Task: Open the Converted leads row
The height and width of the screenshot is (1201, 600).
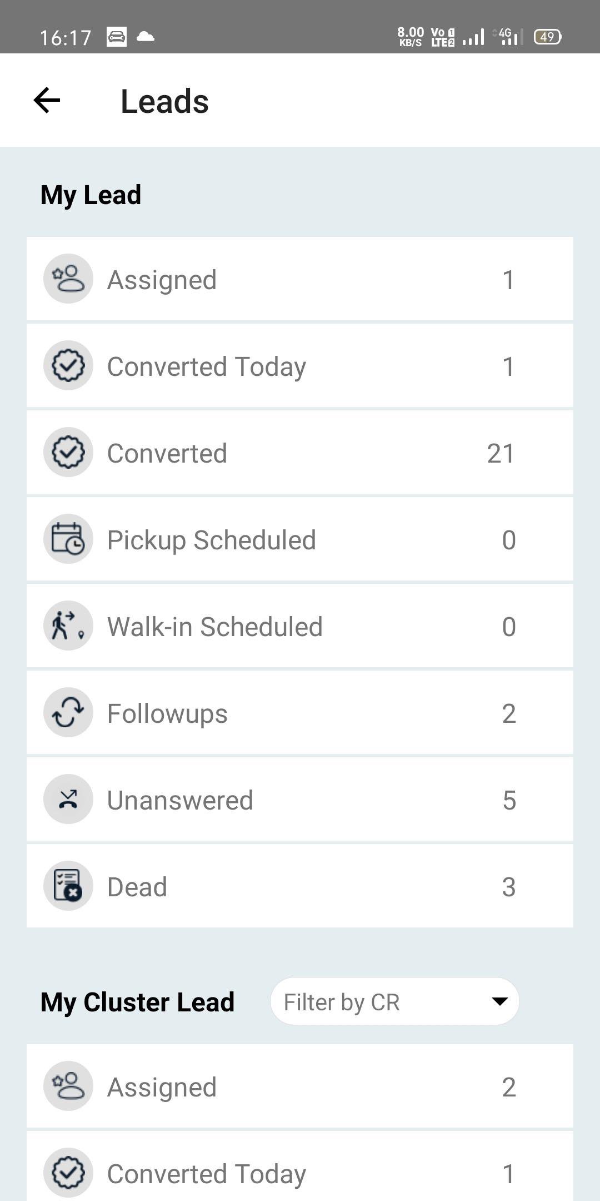Action: (300, 452)
